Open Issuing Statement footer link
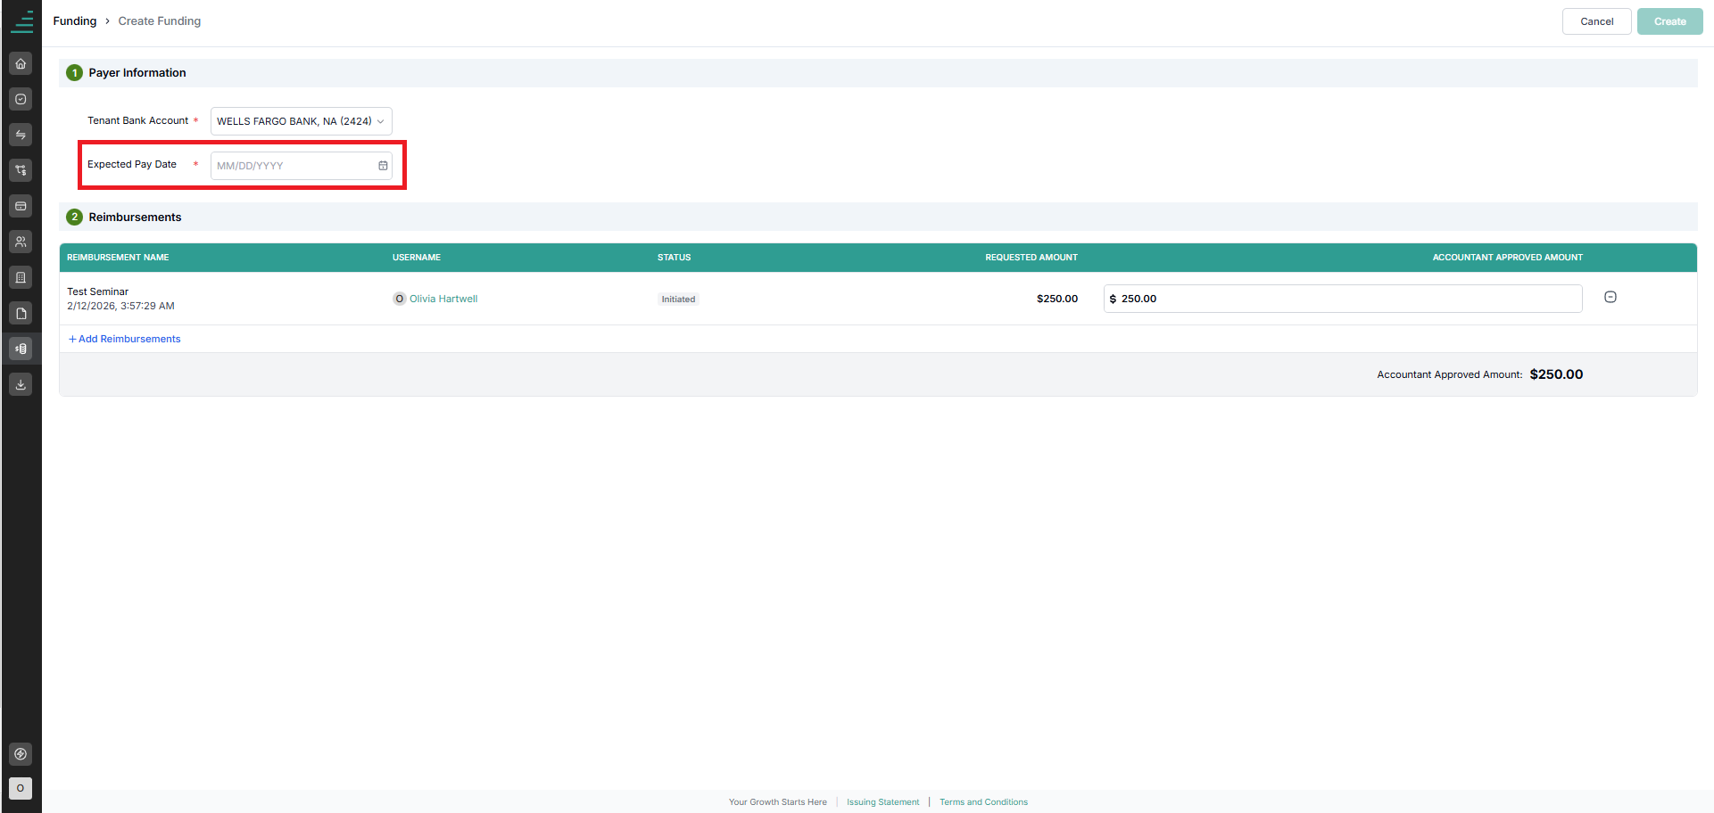1714x813 pixels. pyautogui.click(x=883, y=802)
